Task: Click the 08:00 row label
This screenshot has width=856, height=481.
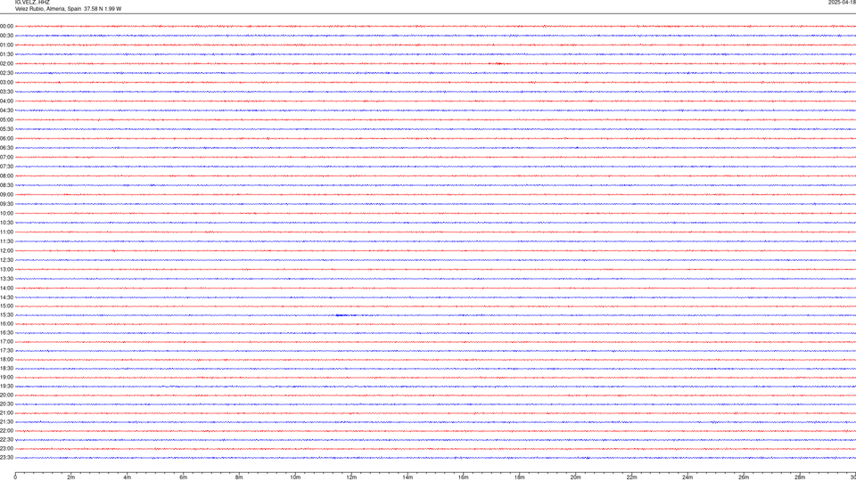Action: [x=6, y=176]
